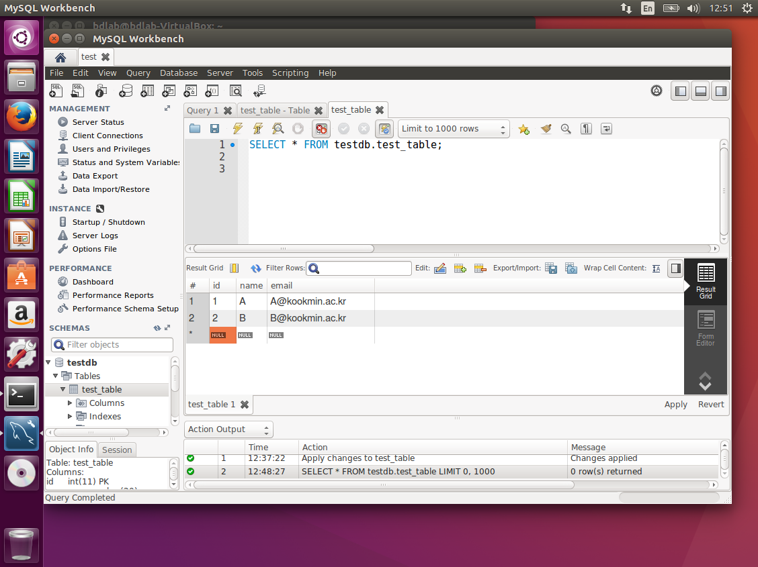The image size is (758, 567).
Task: Open the inspector icon in main toolbar
Action: pos(101,91)
